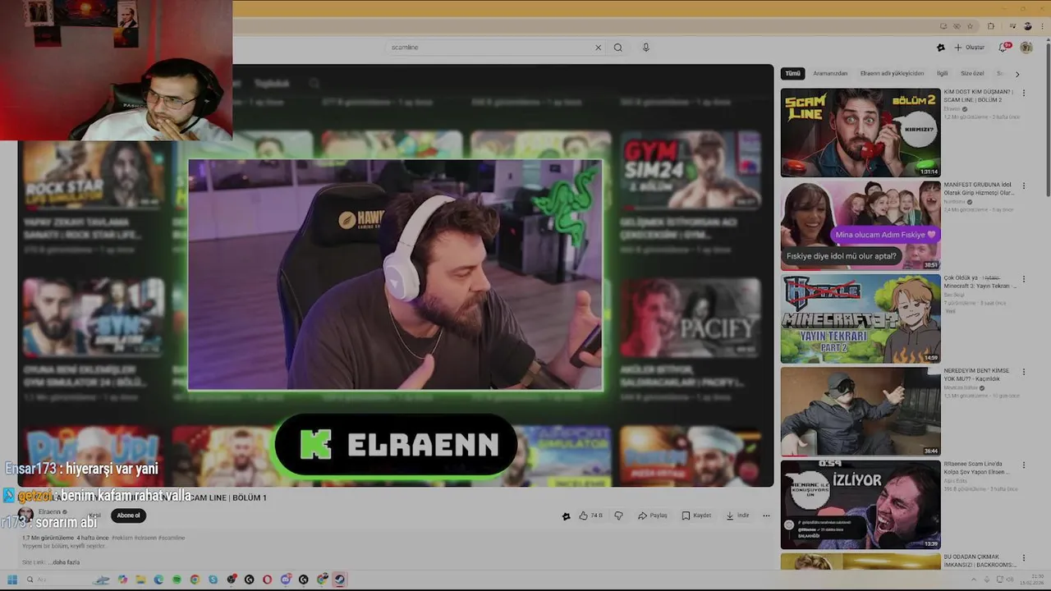Select the Size özel filter chip
This screenshot has height=591, width=1051.
(x=972, y=74)
